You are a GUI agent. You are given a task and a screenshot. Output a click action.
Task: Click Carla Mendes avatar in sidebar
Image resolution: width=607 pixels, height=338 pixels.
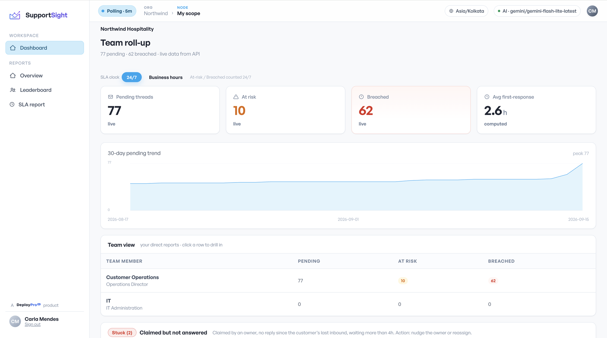15,321
